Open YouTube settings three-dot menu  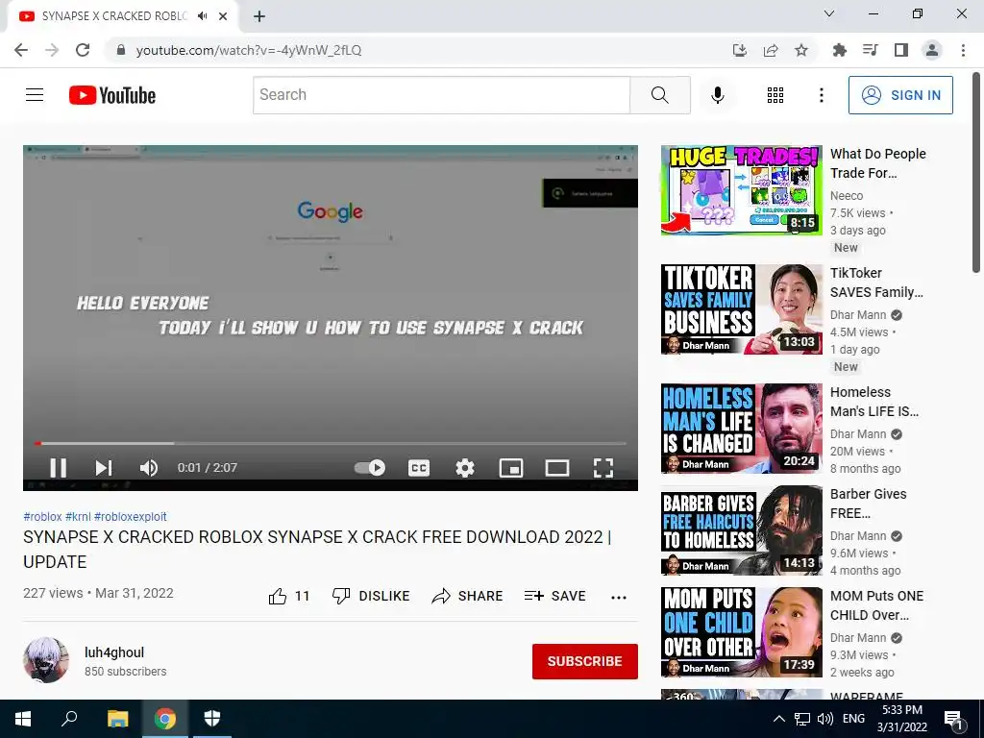pyautogui.click(x=821, y=95)
